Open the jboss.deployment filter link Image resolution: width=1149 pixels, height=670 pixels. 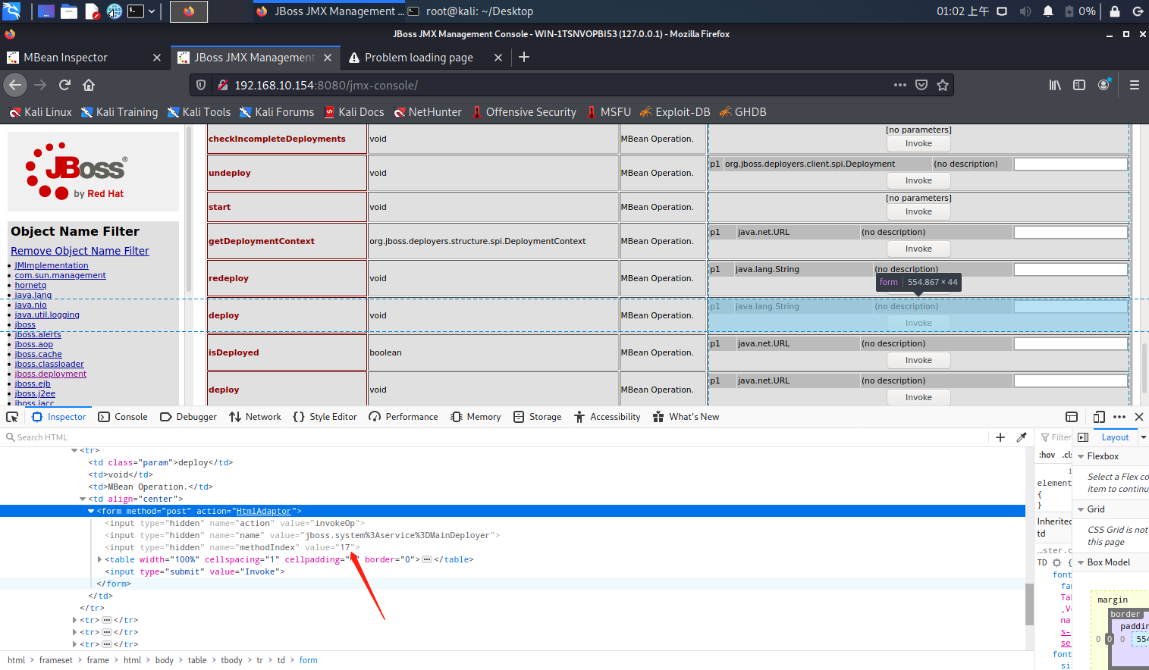(51, 374)
